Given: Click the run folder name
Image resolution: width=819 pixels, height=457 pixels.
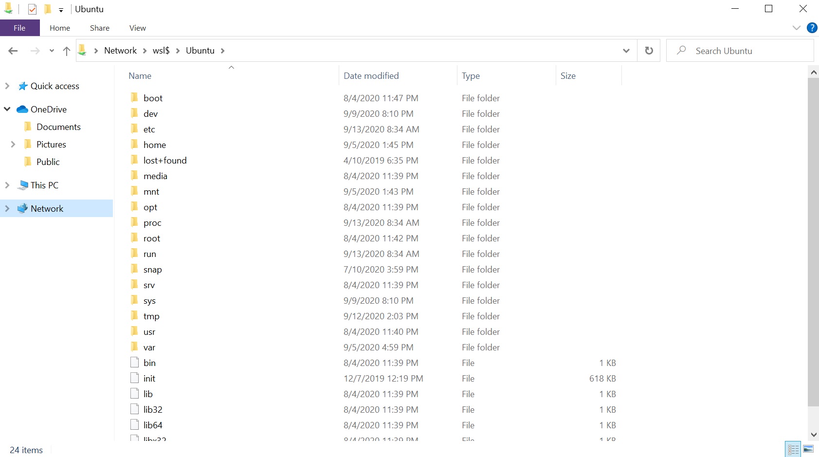Looking at the screenshot, I should click(150, 254).
